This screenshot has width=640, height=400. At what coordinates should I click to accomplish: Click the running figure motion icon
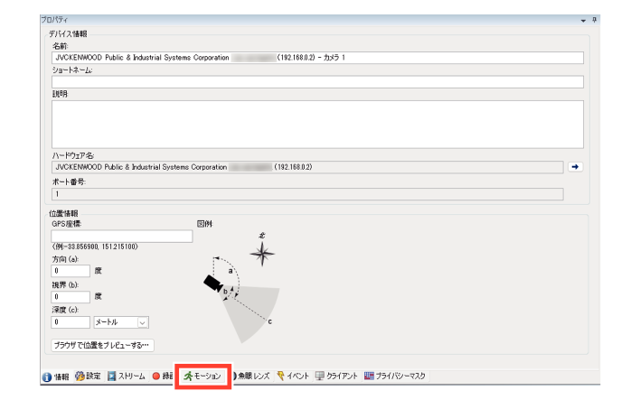point(188,376)
